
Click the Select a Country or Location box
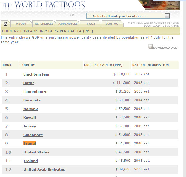[x=125, y=16]
